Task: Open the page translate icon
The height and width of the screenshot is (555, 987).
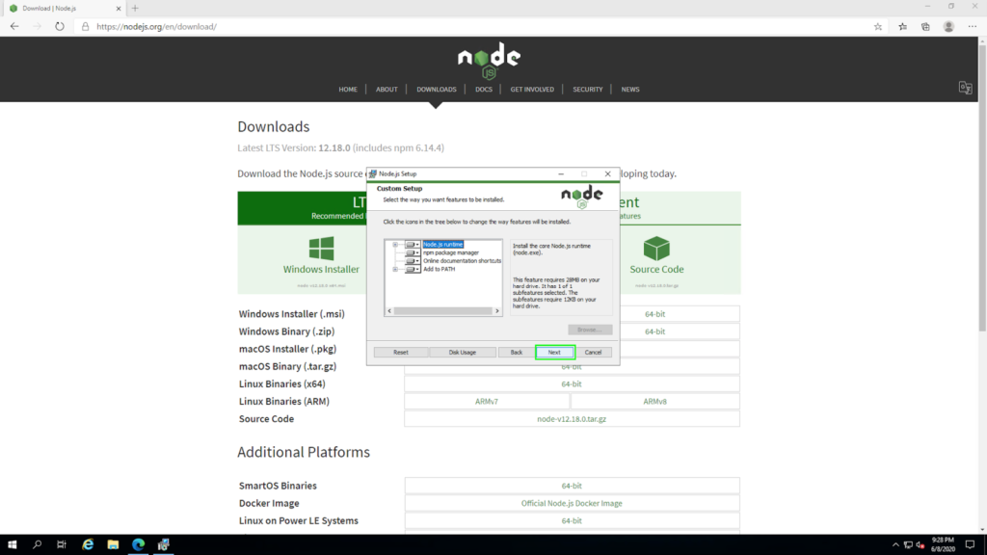Action: pos(965,88)
